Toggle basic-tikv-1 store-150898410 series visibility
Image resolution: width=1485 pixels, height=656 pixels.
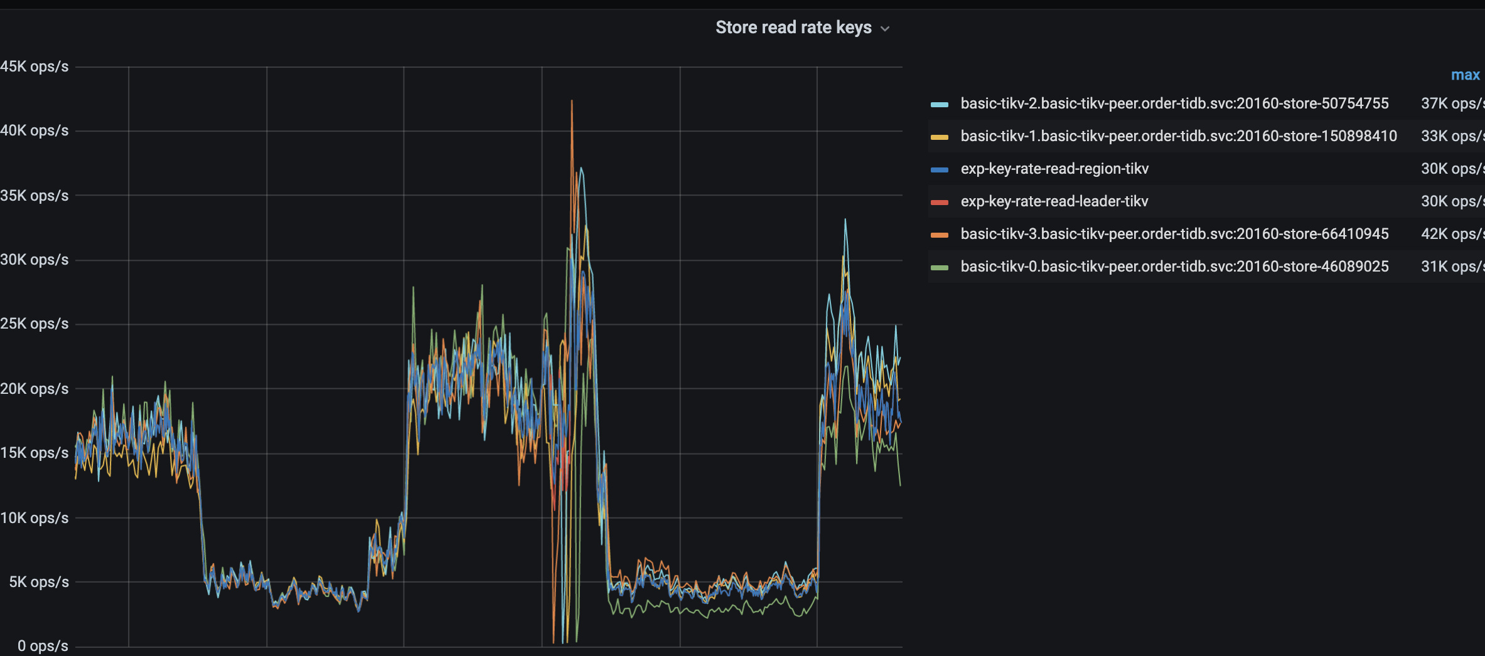[1179, 136]
